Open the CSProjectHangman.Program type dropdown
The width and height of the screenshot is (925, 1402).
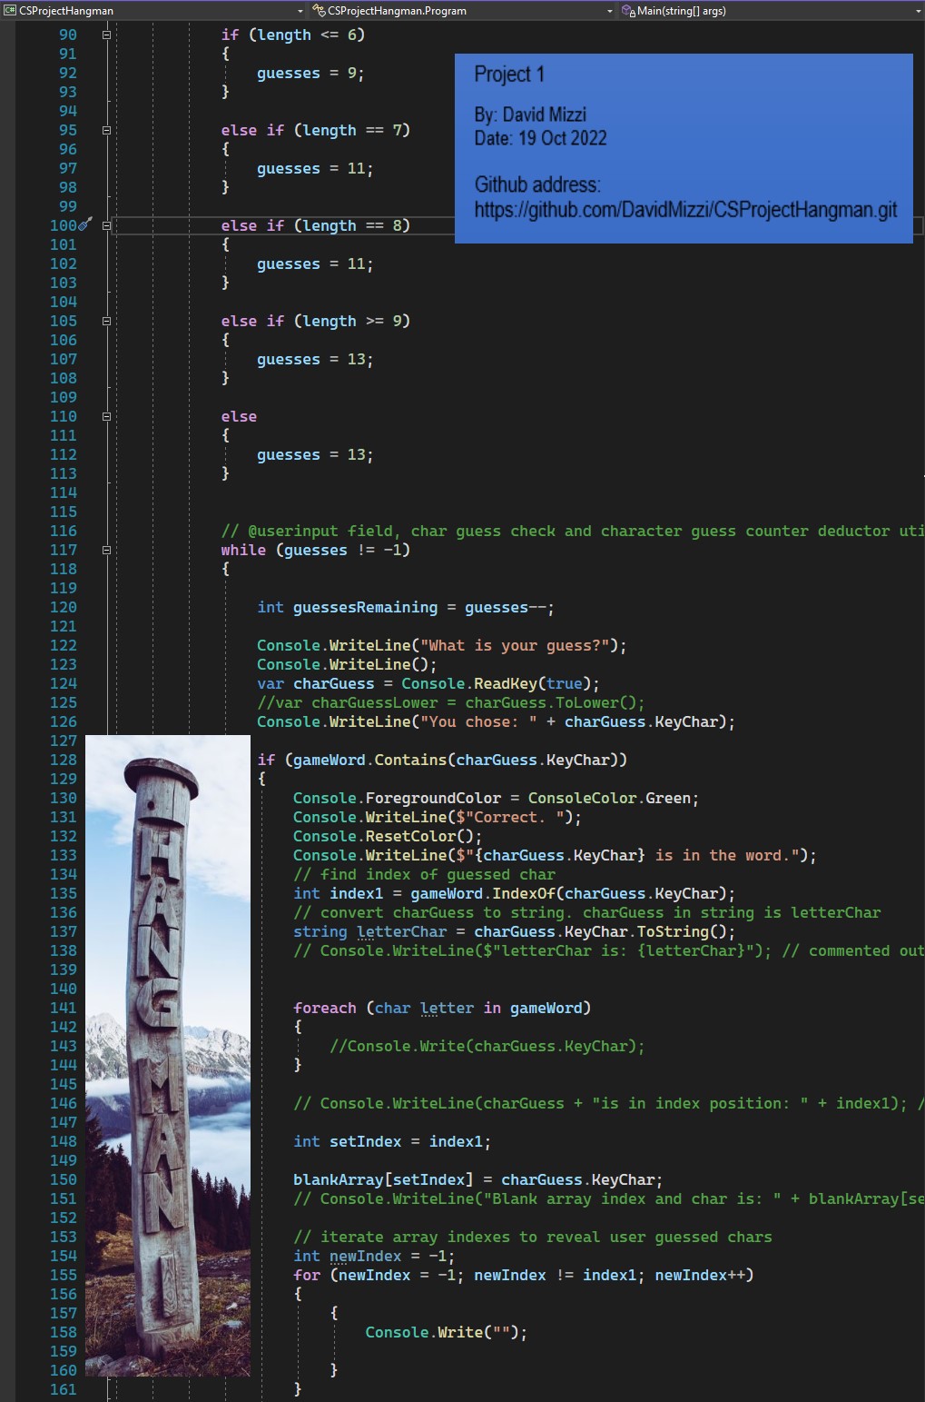tap(609, 11)
